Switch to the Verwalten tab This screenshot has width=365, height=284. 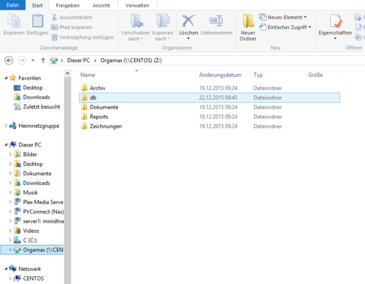click(137, 5)
